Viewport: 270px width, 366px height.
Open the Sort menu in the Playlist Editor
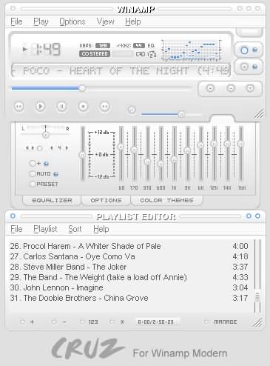[75, 229]
